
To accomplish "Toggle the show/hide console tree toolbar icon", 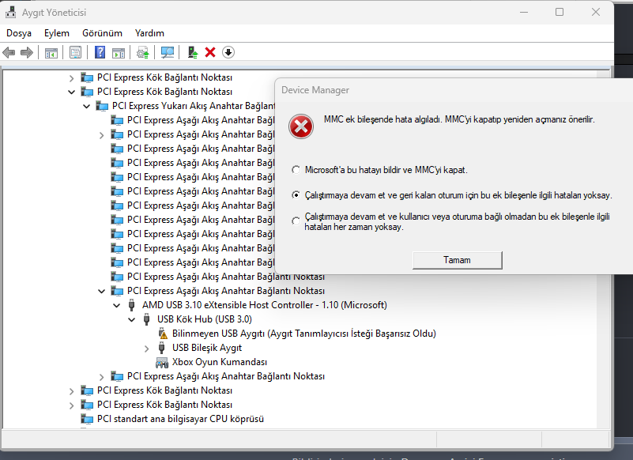I will pos(51,52).
